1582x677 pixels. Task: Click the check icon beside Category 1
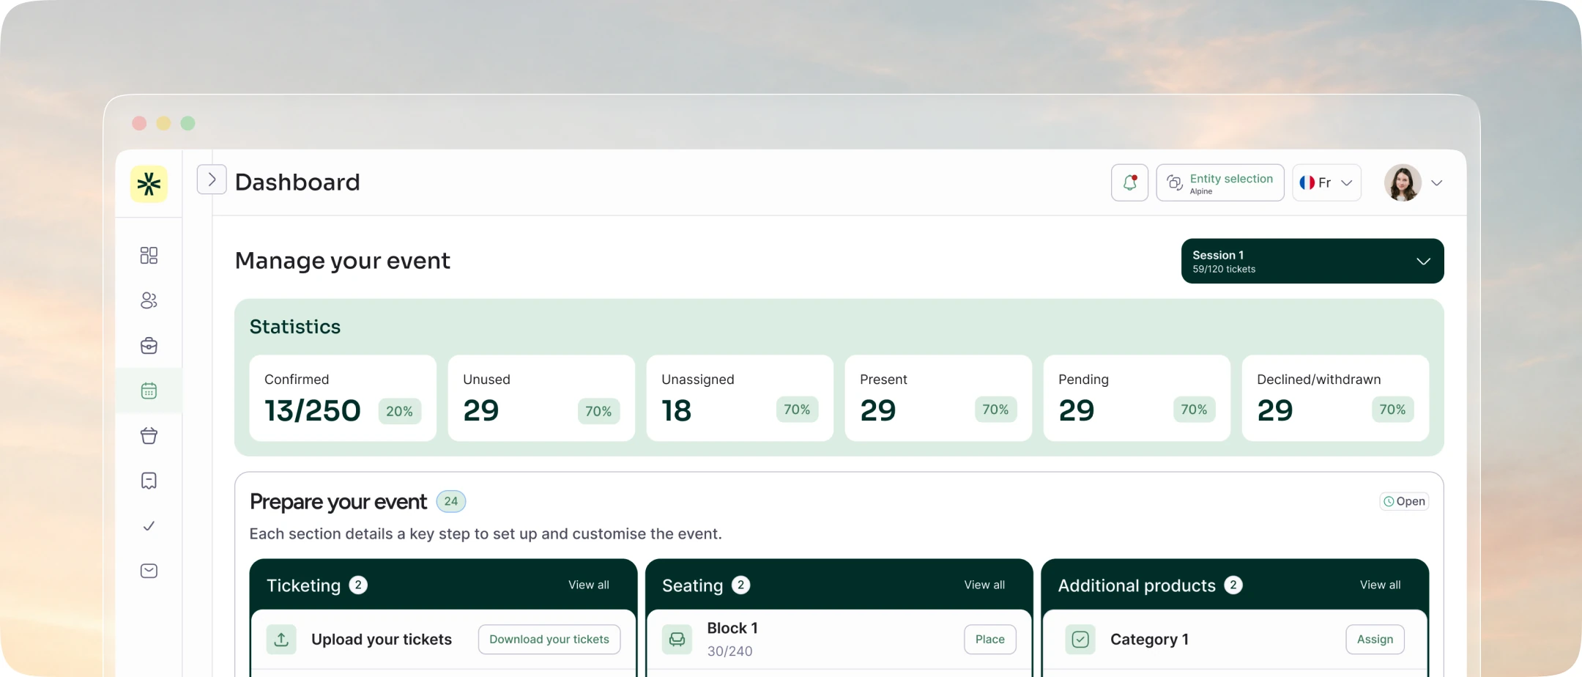(1080, 639)
